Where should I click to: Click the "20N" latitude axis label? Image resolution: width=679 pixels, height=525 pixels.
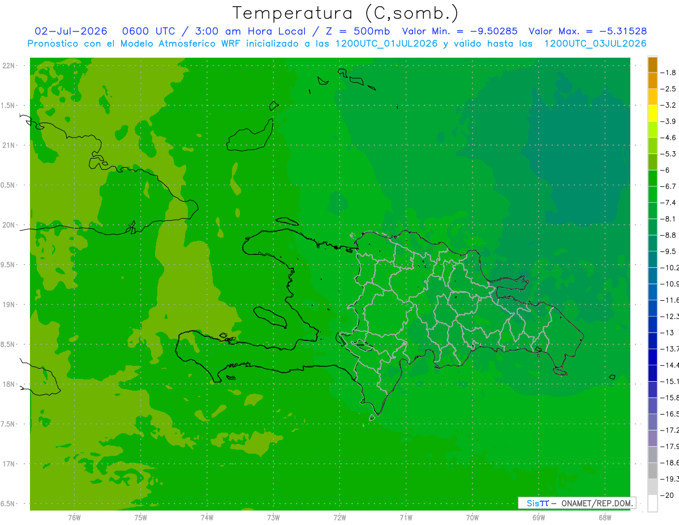click(x=9, y=225)
